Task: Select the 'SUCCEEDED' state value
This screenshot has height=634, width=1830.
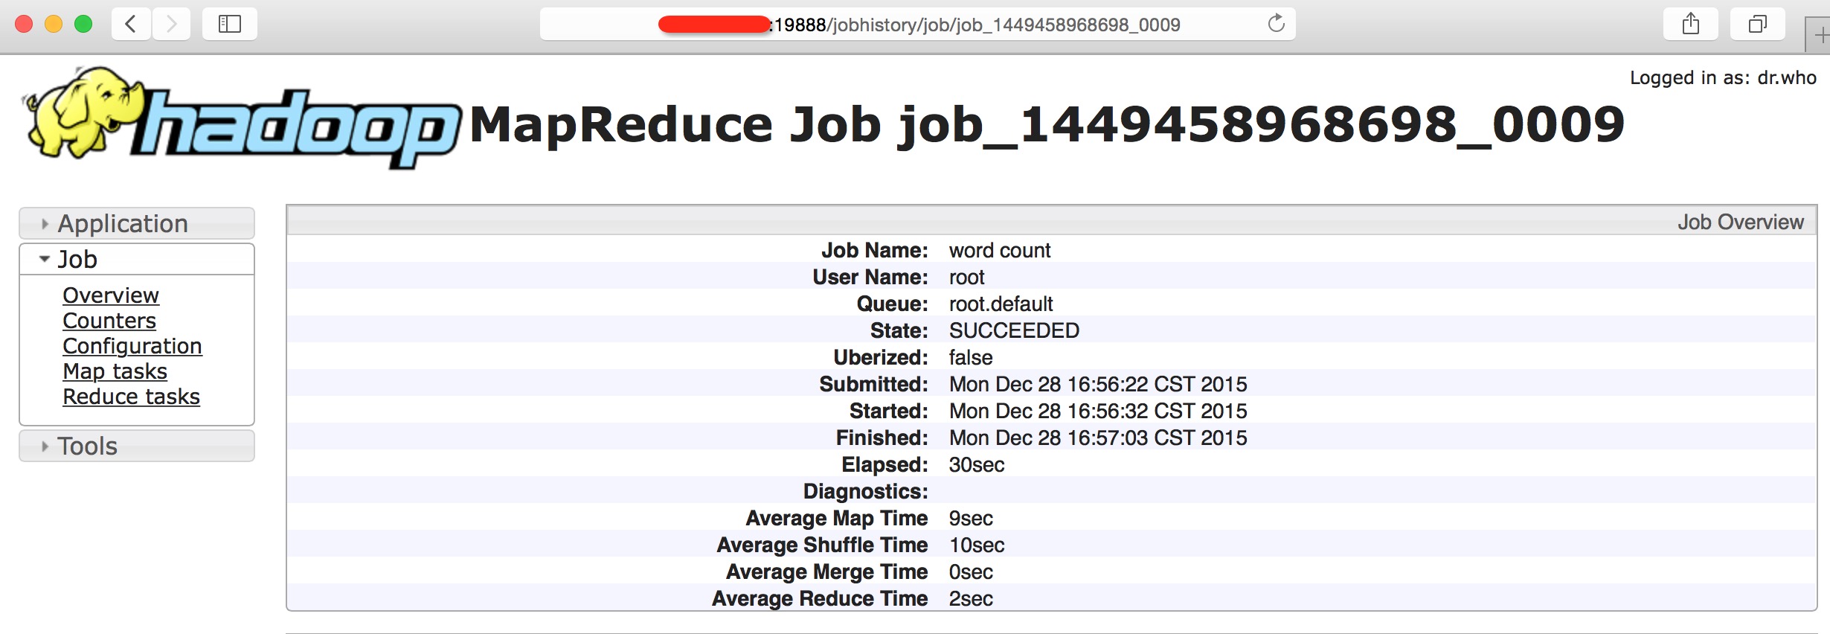Action: click(1014, 330)
